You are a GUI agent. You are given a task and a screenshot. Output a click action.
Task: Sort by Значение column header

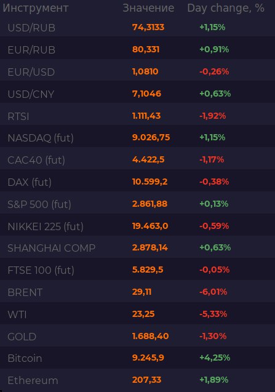[x=148, y=8]
